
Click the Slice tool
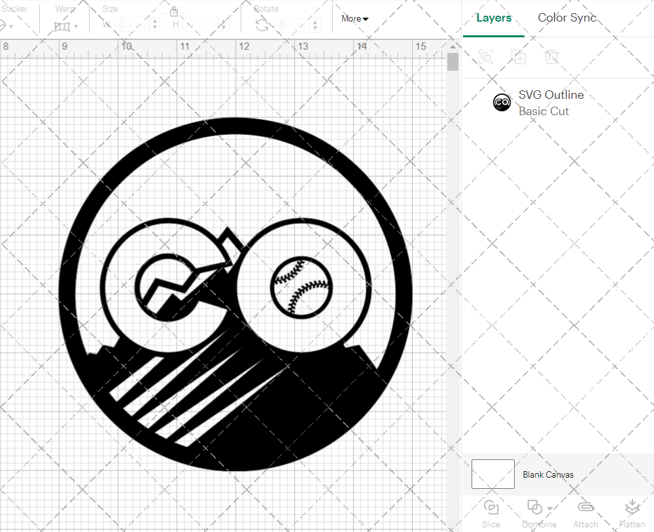click(490, 513)
